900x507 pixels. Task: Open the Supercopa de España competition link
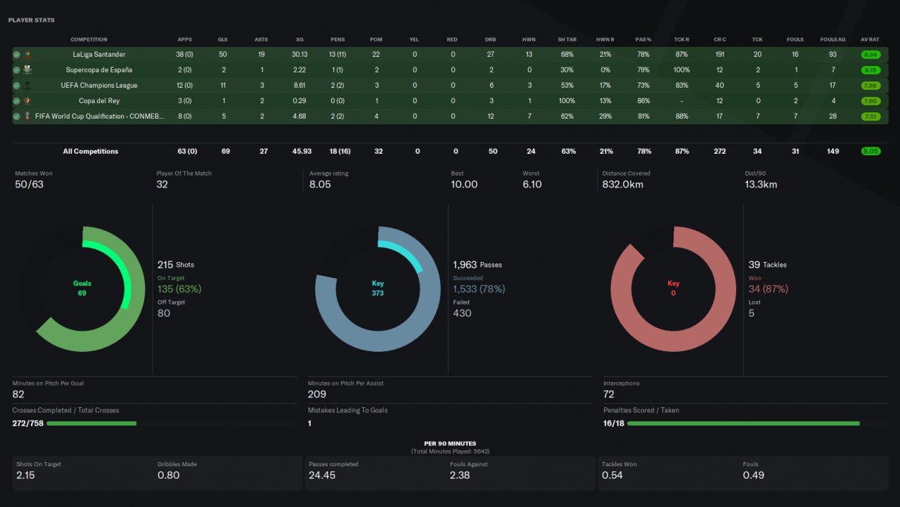tap(99, 70)
